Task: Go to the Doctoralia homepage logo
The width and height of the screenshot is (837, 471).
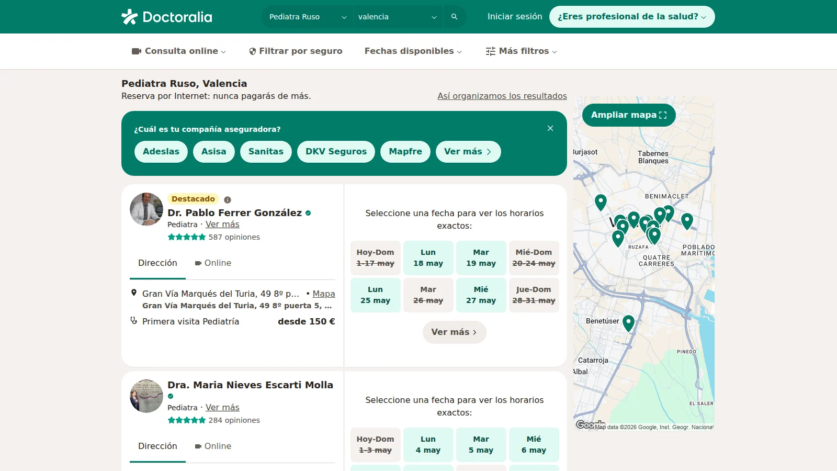Action: tap(167, 17)
